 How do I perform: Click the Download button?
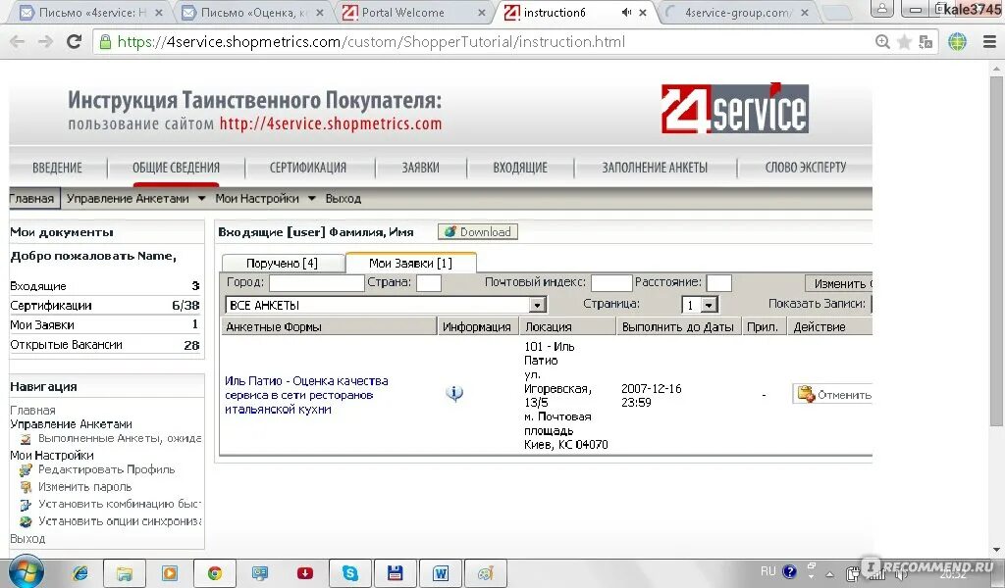coord(478,231)
